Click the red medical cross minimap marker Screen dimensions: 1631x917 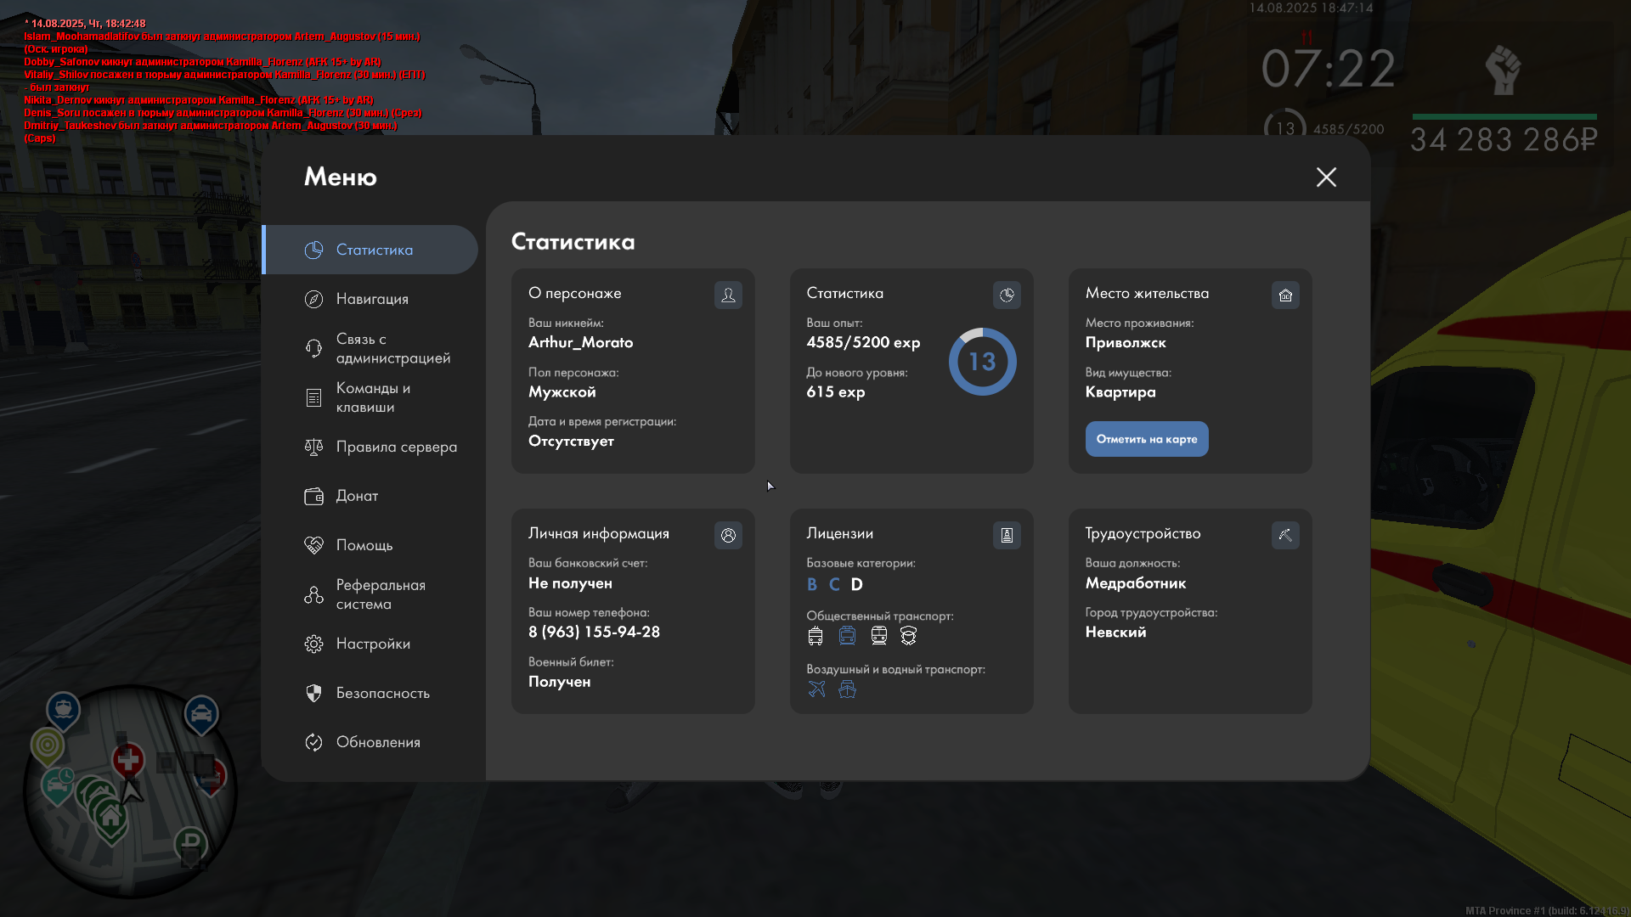(129, 759)
